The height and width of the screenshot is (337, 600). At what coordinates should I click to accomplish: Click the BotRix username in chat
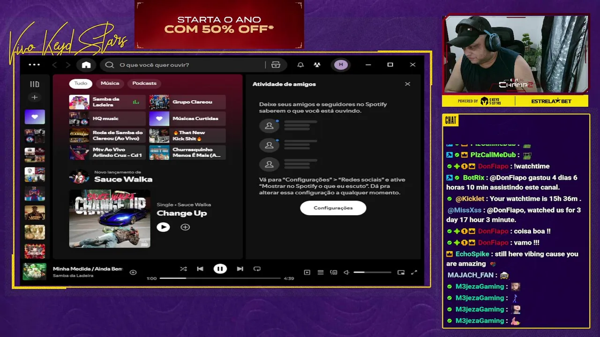(473, 178)
